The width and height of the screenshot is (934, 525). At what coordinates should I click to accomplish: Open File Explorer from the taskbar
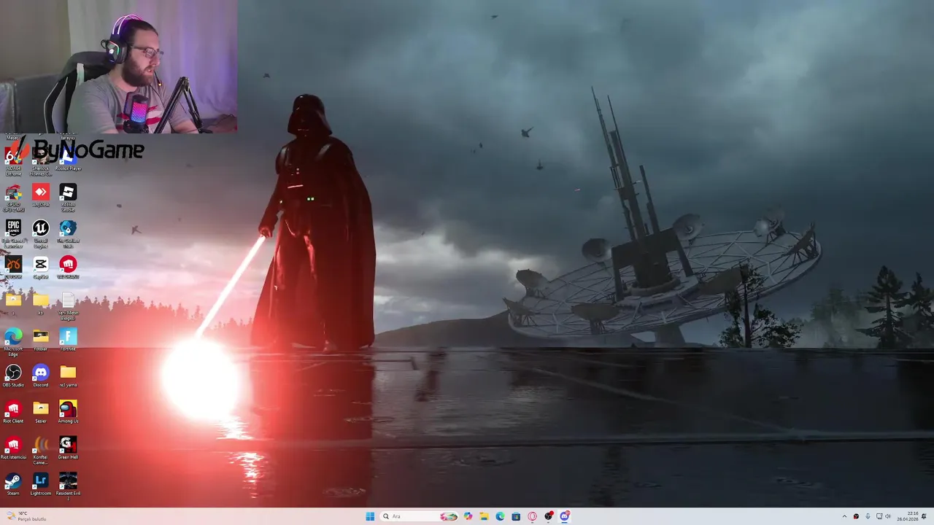pos(484,516)
